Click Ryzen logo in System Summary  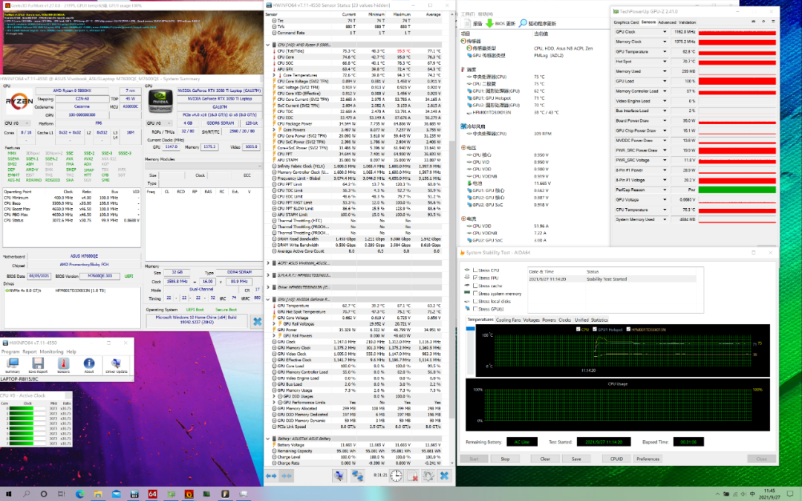click(x=19, y=101)
